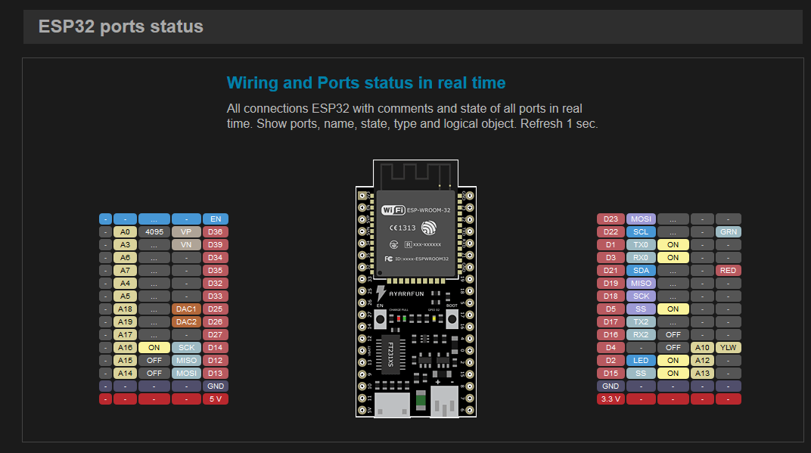Image resolution: width=811 pixels, height=453 pixels.
Task: Toggle the ON state of pin A16
Action: 154,347
